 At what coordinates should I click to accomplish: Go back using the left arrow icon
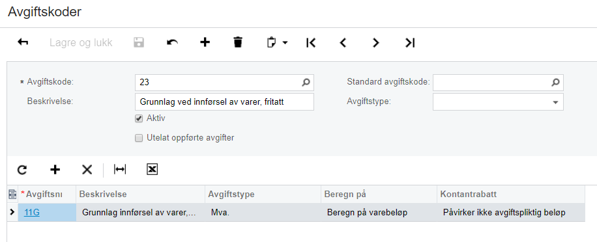23,42
